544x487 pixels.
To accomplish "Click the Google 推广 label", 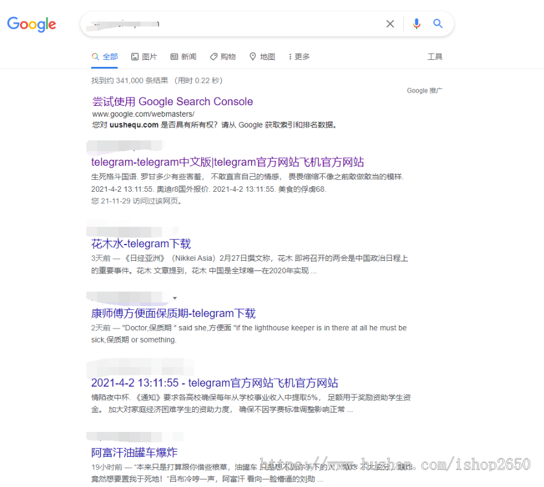I will click(425, 91).
